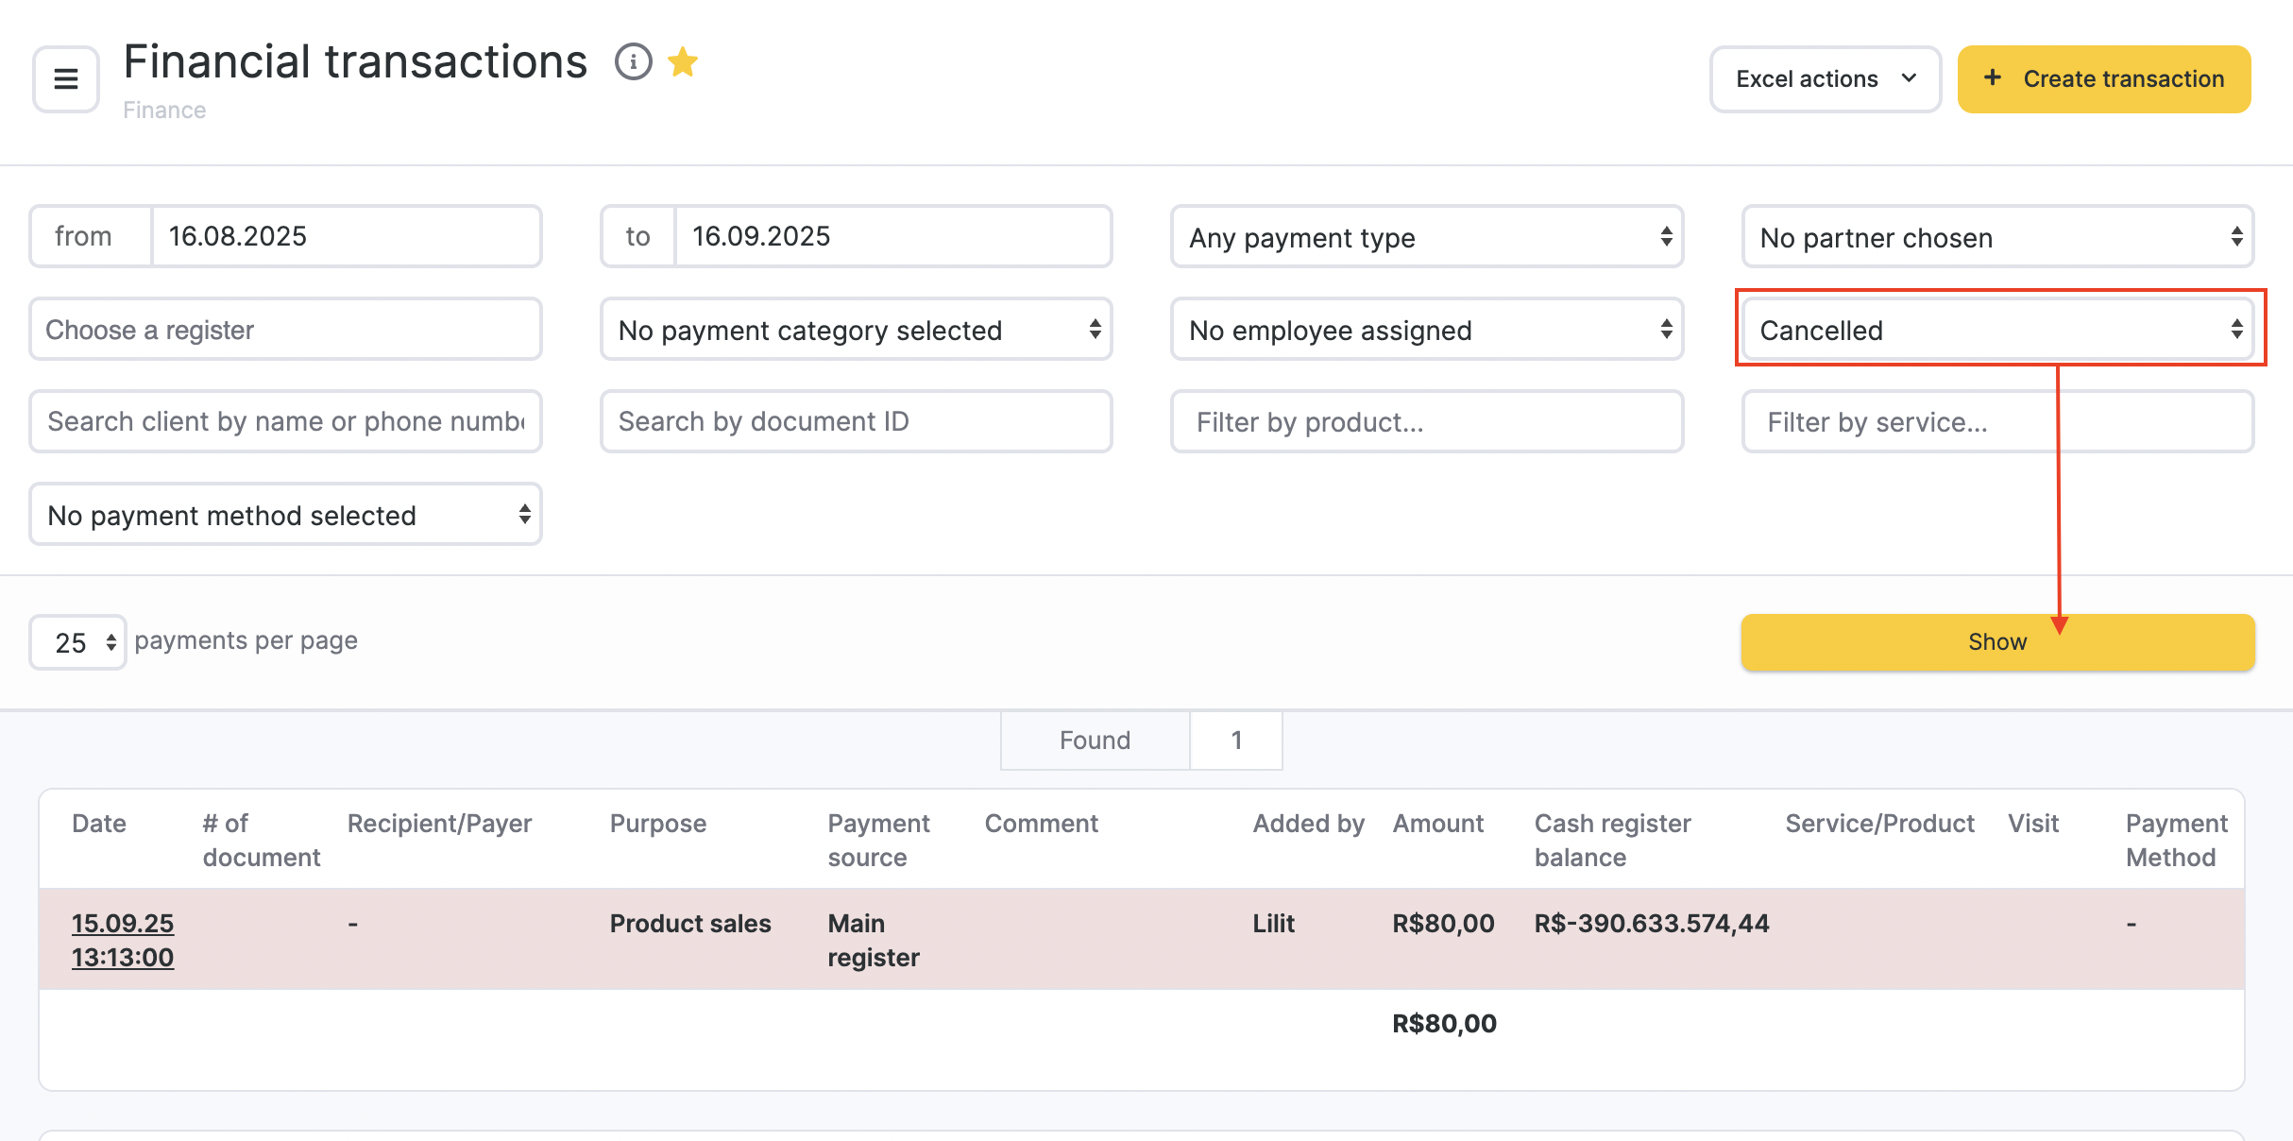
Task: Click the to date field 16.09.2025
Action: (892, 236)
